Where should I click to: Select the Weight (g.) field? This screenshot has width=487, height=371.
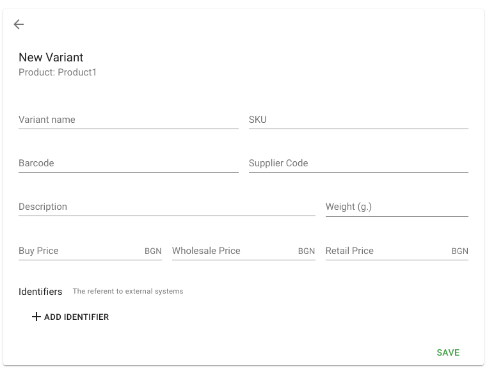click(397, 207)
